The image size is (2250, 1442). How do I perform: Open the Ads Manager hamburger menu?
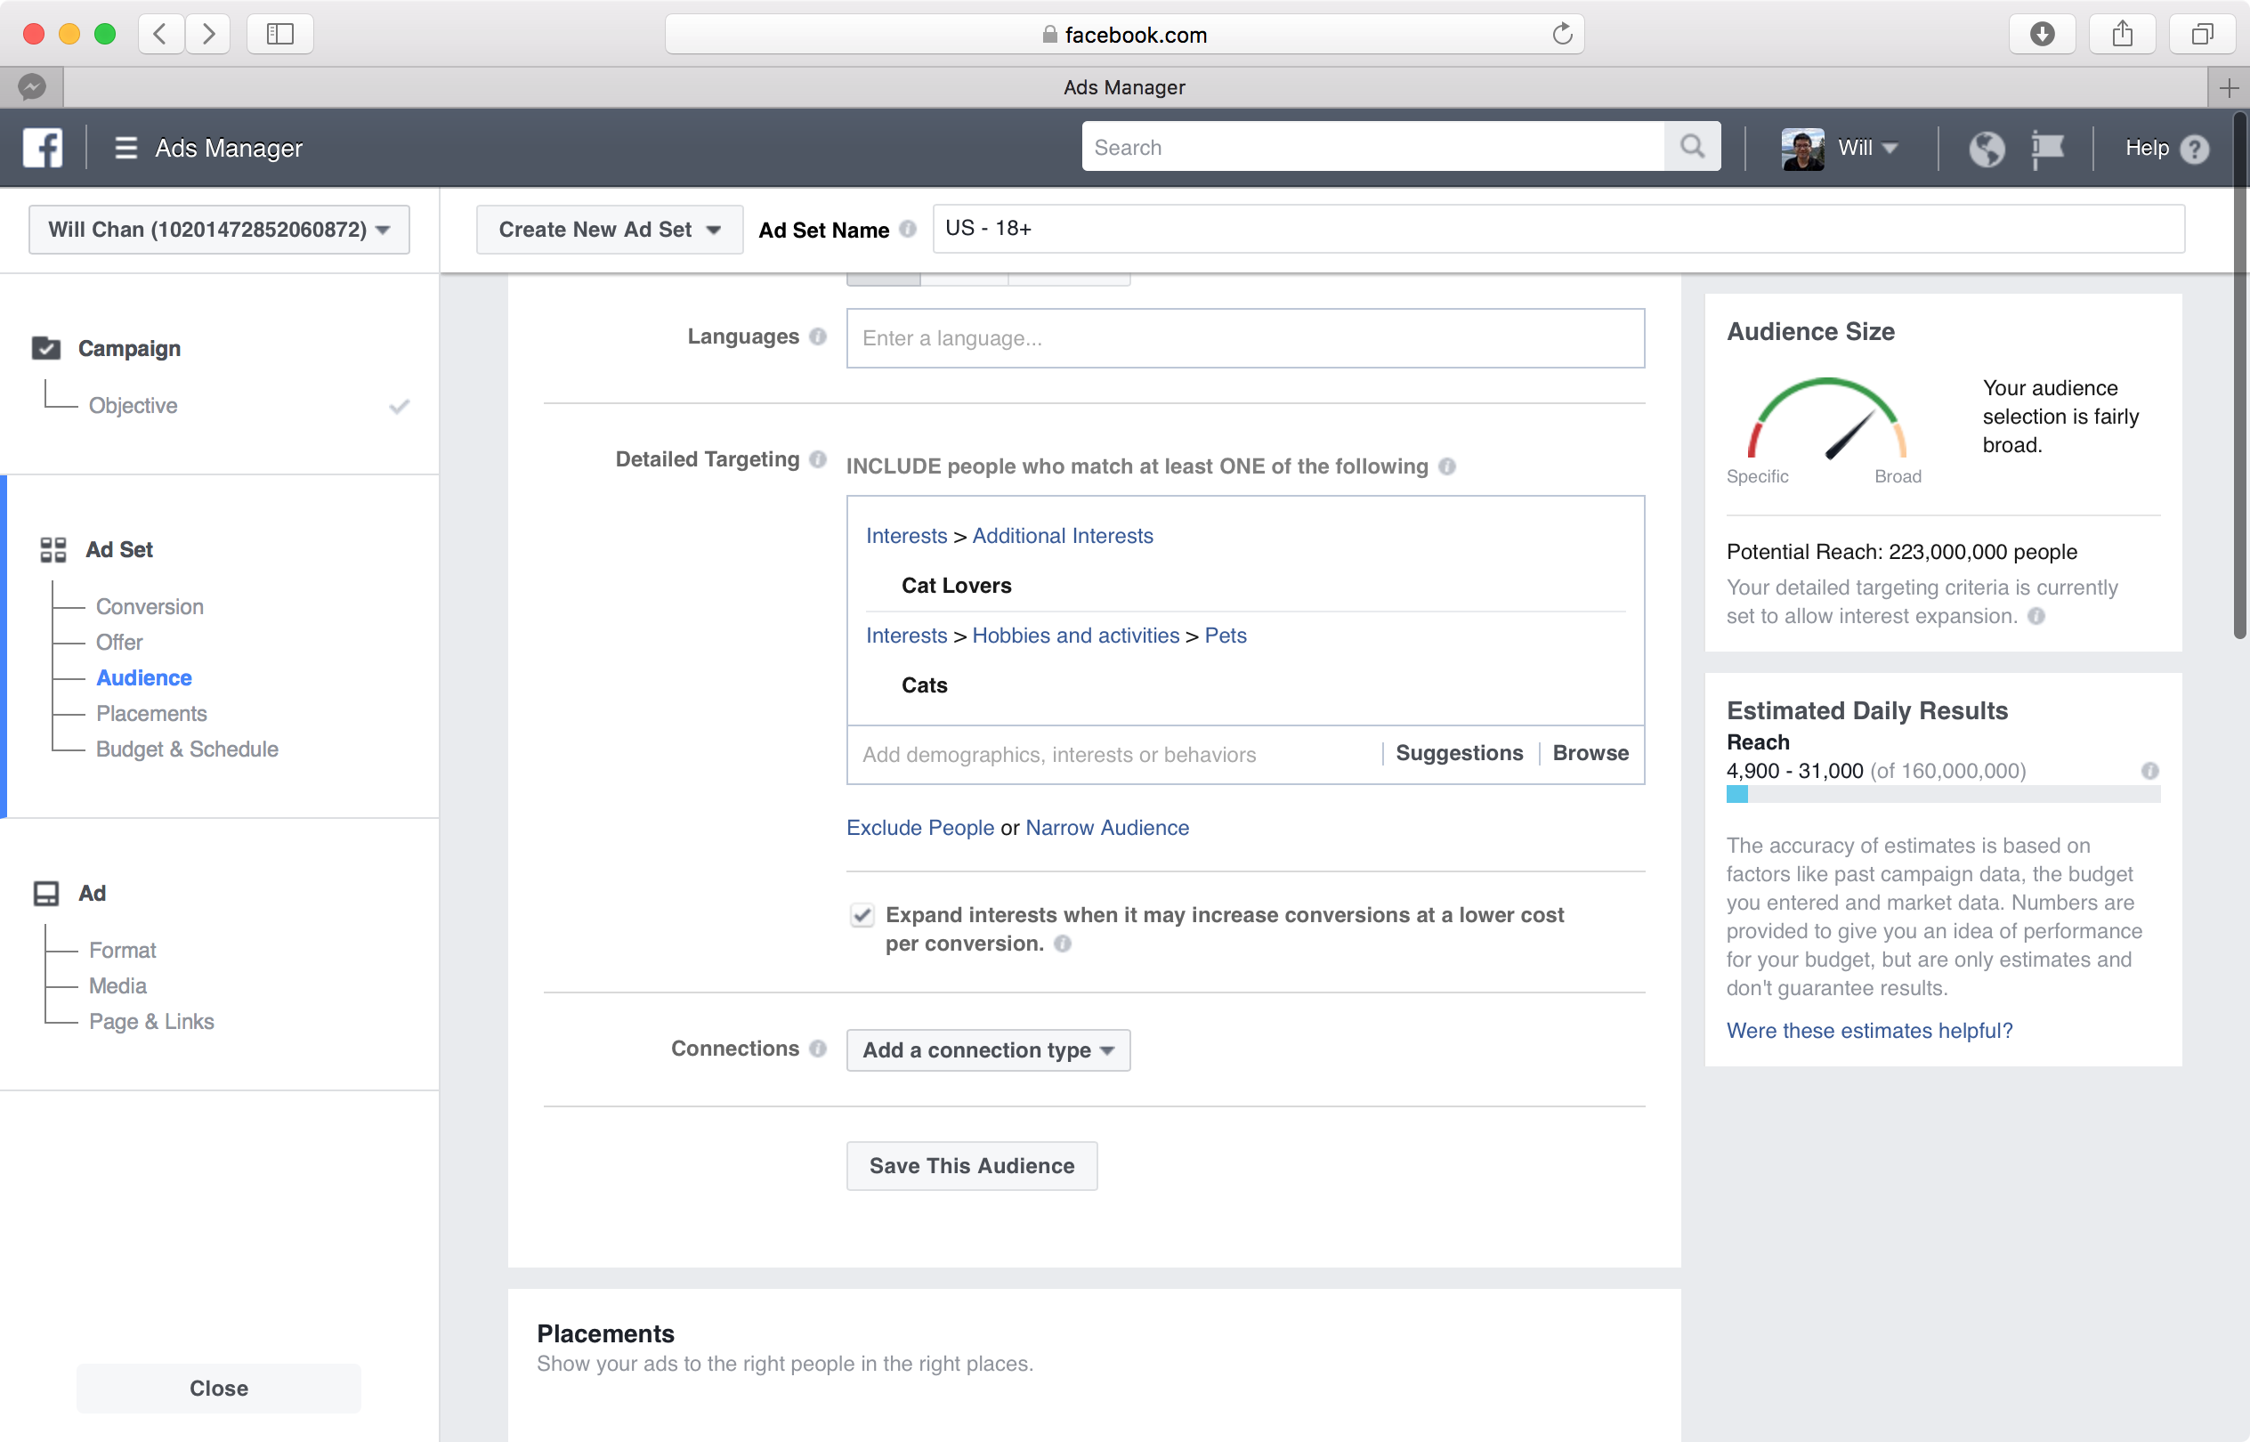125,148
